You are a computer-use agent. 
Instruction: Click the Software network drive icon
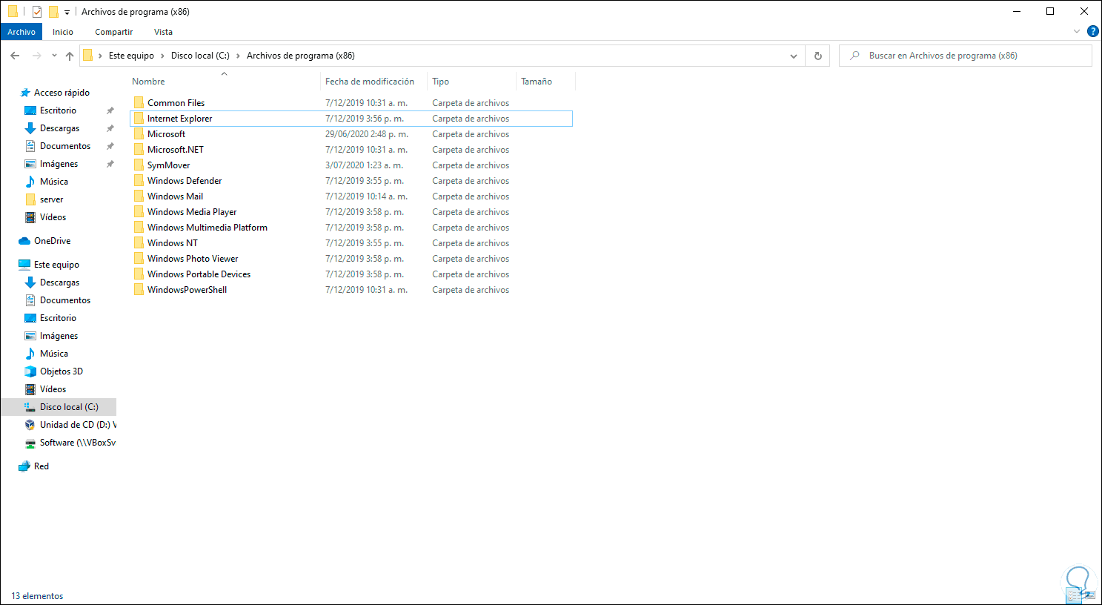[30, 443]
